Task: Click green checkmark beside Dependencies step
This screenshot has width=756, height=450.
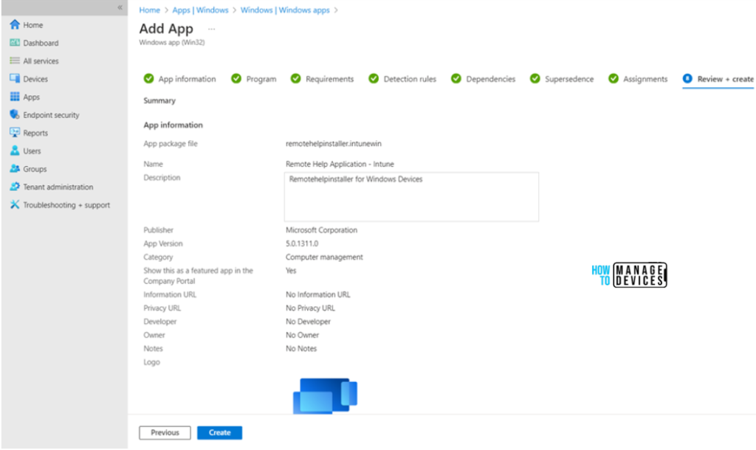Action: point(456,78)
